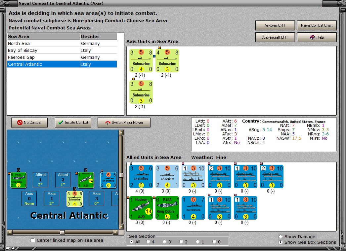346x251 pixels.
Task: Click map vertical scrollbar down arrow
Action: [x=121, y=227]
